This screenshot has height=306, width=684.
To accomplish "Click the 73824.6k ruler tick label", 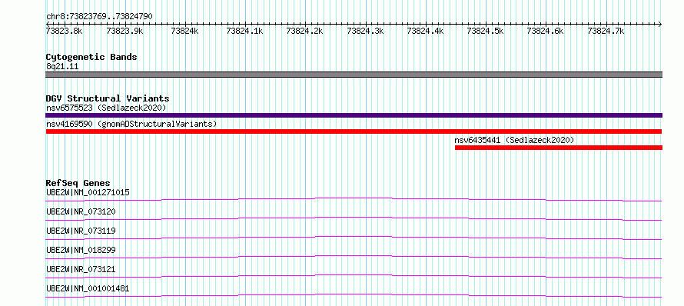I will (546, 31).
